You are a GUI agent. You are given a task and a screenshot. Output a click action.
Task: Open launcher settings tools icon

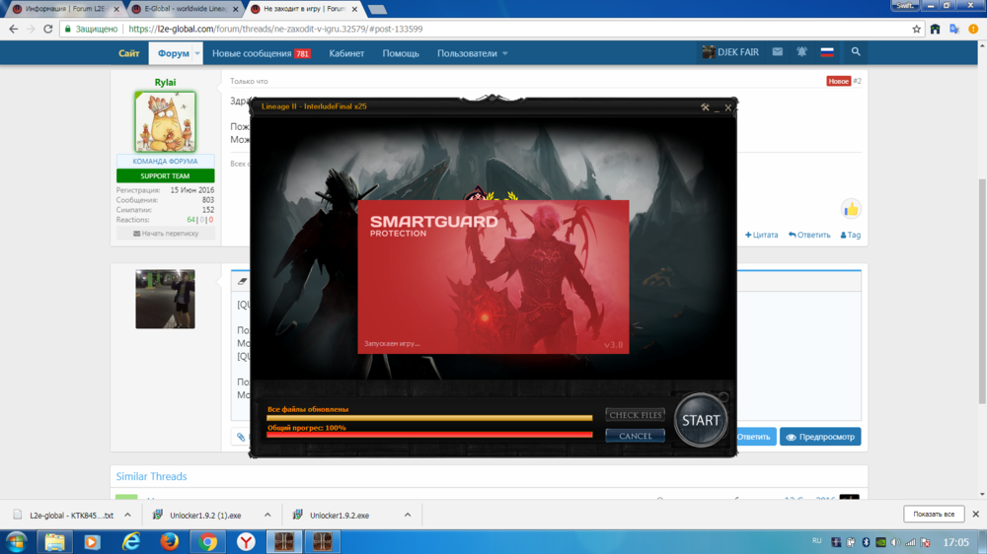705,106
